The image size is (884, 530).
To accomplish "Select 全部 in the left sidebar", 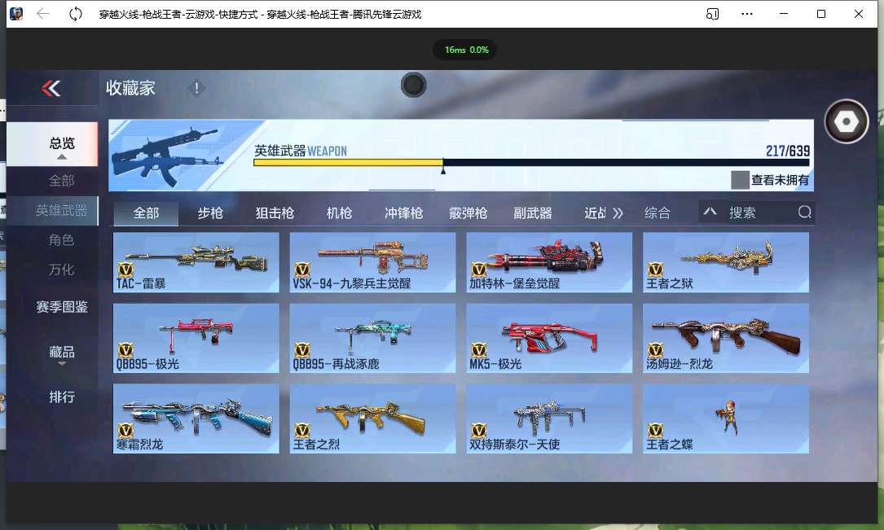I will (61, 181).
